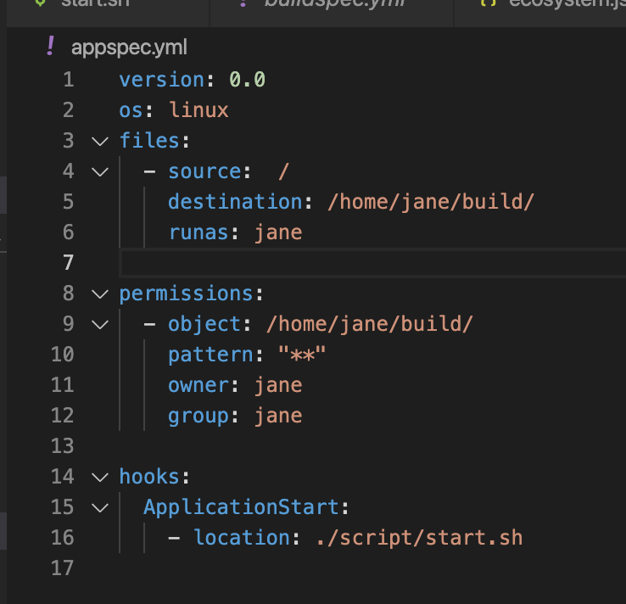Click the ./script/start.sh location value

point(419,538)
